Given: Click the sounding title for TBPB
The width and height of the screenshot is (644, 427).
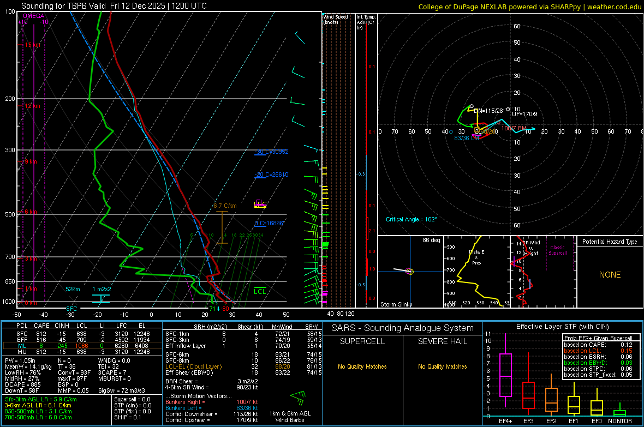Looking at the screenshot, I should pos(114,6).
